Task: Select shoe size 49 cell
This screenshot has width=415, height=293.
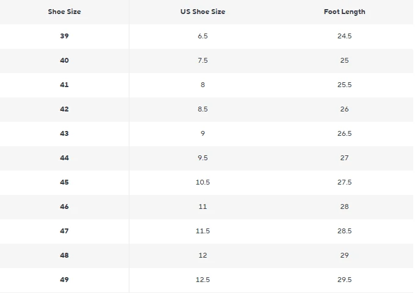Action: pos(64,280)
